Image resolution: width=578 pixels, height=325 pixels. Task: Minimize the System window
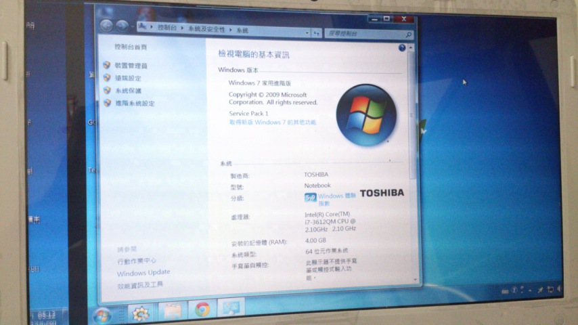coord(374,18)
